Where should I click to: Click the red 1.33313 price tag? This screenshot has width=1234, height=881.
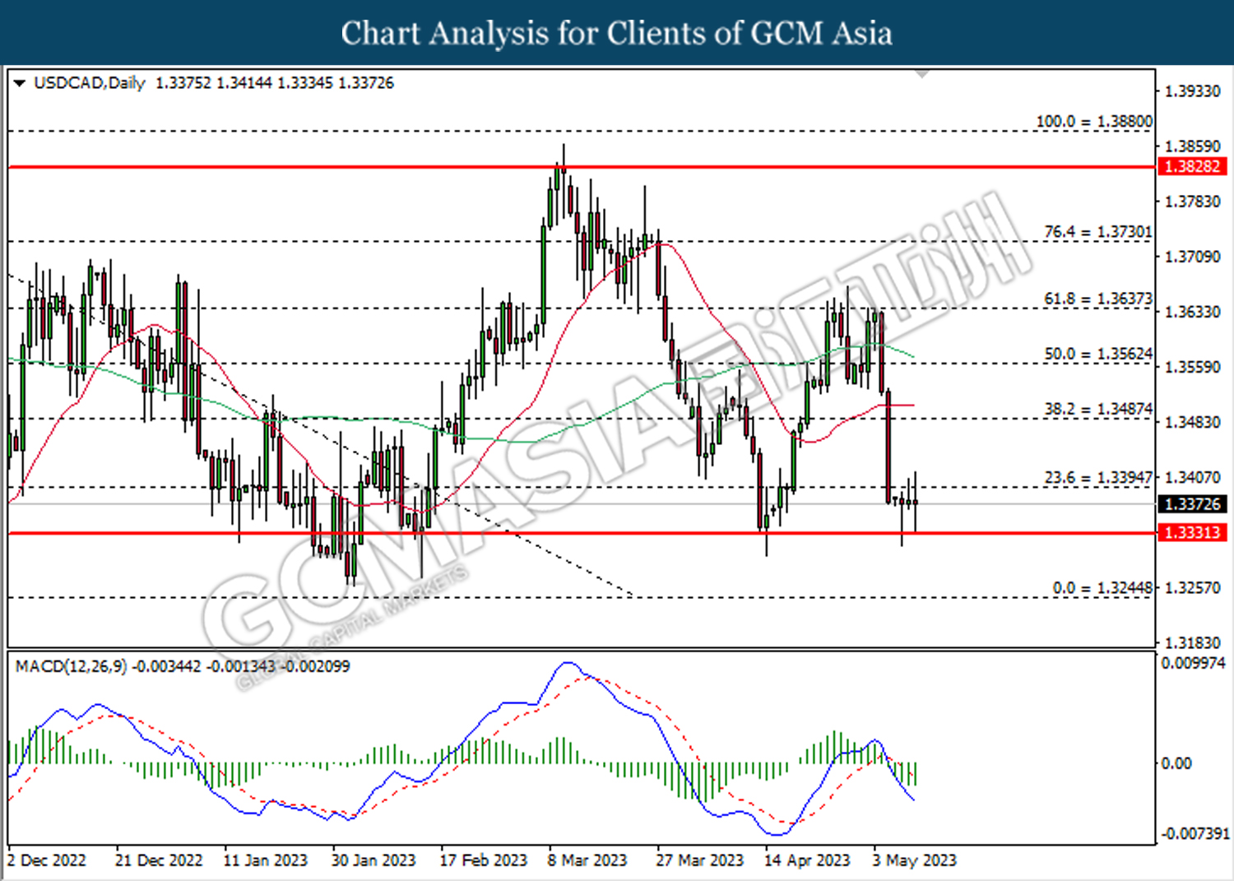point(1192,532)
